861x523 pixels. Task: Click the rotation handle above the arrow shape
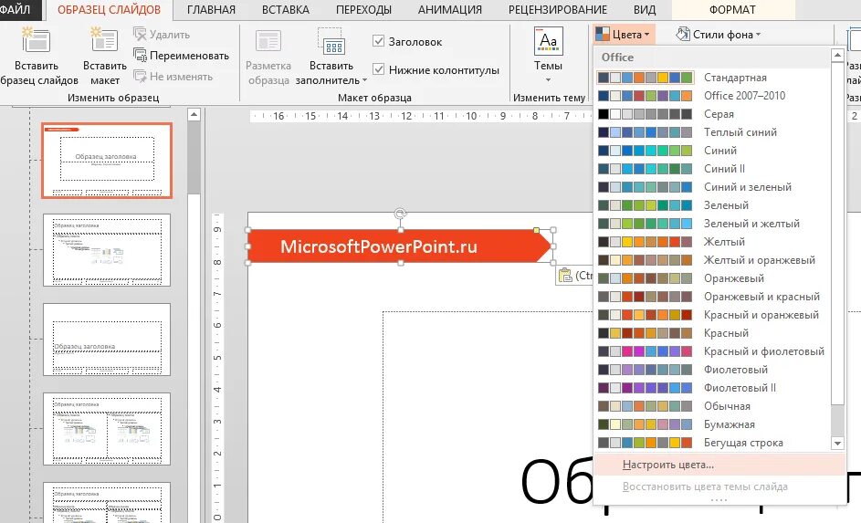[x=400, y=214]
